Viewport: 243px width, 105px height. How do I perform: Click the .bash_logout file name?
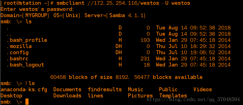[25, 65]
